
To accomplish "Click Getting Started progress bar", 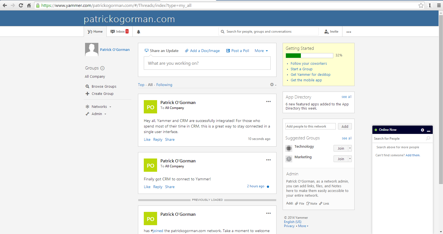I will 309,55.
